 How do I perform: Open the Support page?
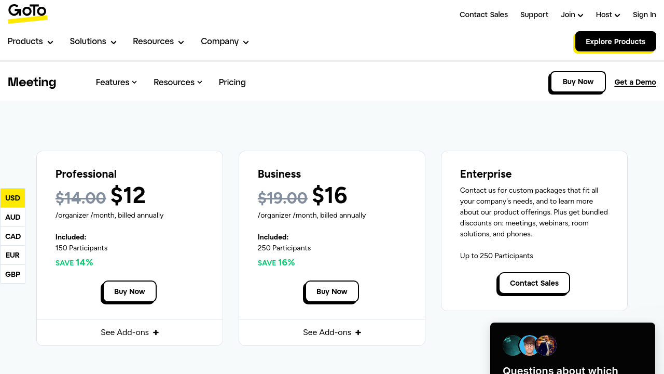(x=534, y=15)
